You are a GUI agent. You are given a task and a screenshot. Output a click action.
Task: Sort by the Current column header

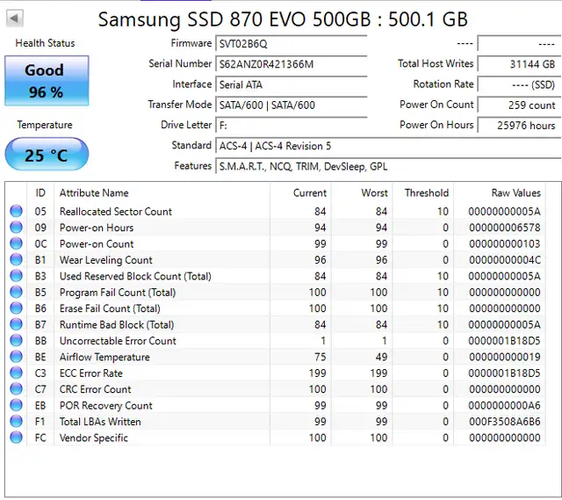[x=300, y=193]
